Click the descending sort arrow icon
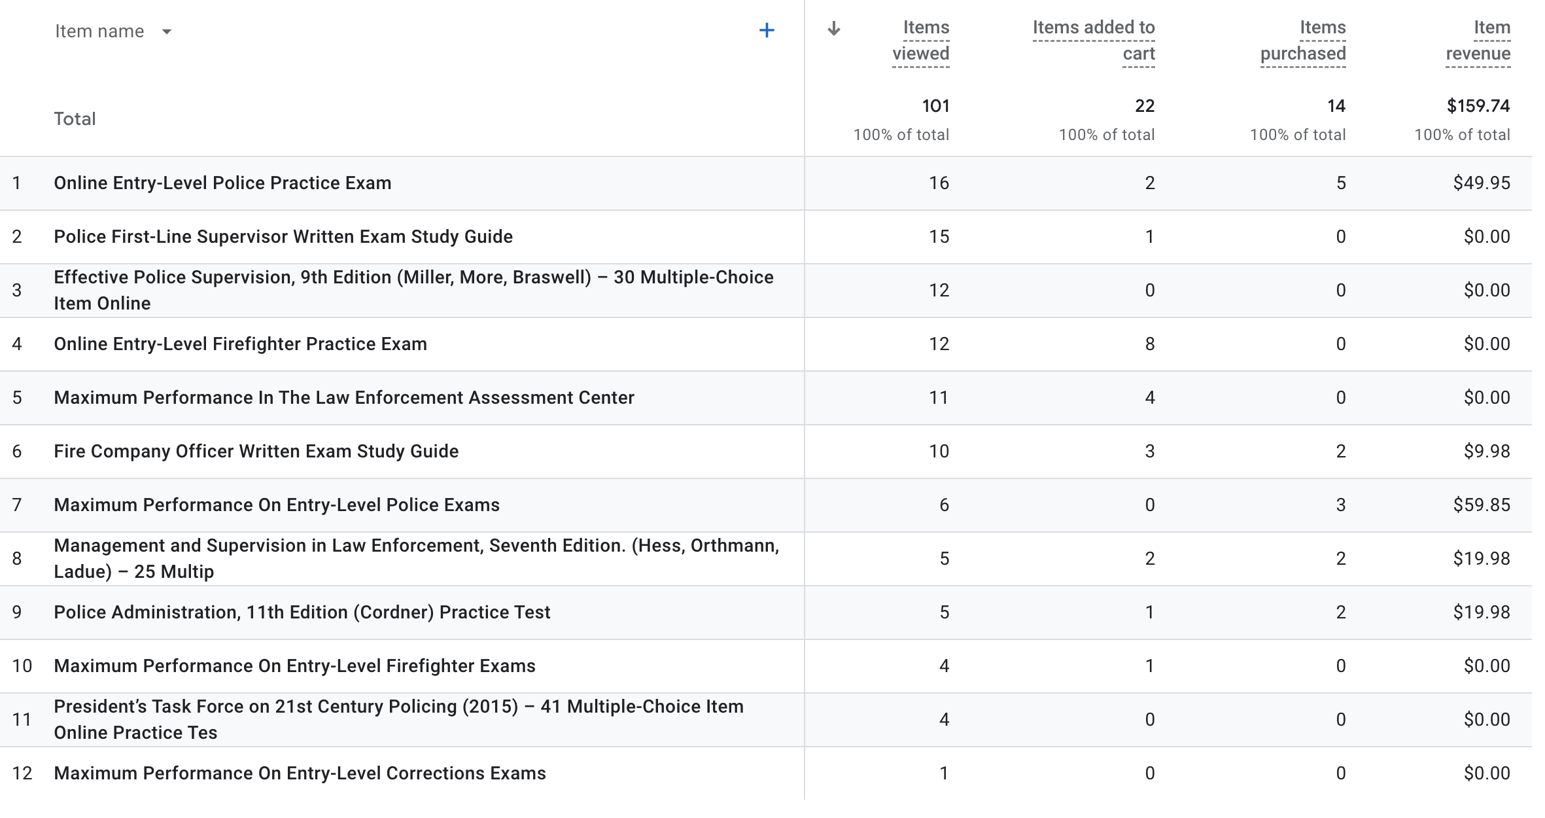The width and height of the screenshot is (1545, 818). 833,29
